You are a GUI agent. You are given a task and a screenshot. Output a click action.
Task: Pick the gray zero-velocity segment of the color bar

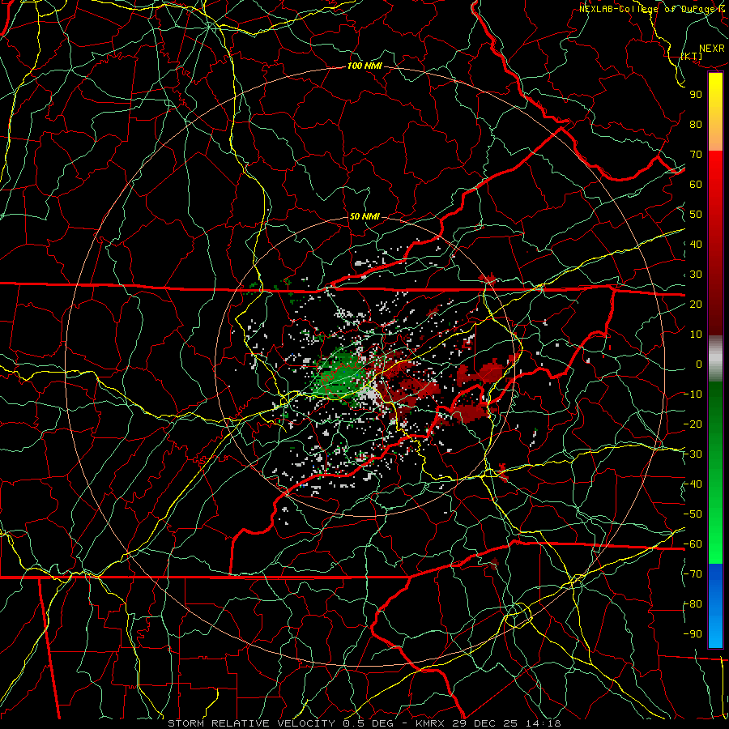click(x=715, y=359)
